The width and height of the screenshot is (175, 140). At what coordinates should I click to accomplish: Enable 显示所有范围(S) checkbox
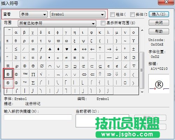[103, 23]
